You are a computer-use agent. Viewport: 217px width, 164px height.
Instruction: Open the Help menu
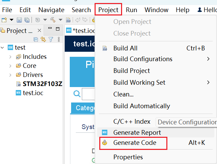point(182,10)
